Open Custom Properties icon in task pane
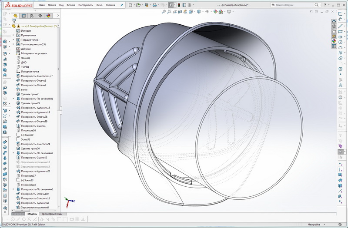Viewport: 348px width, 228px height. pos(334,46)
